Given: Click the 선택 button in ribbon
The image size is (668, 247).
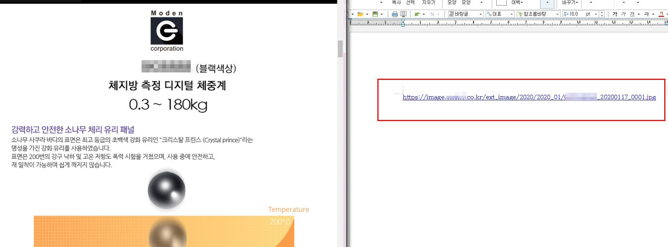Looking at the screenshot, I should tap(411, 2).
